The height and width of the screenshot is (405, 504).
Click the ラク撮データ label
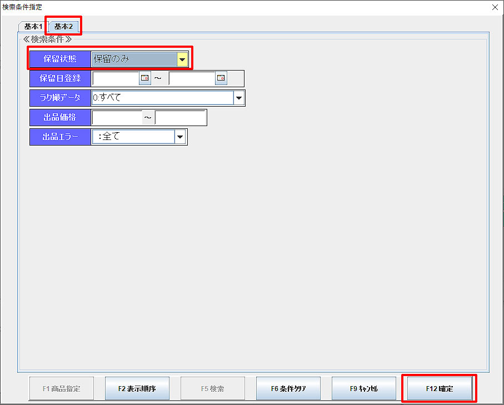(x=60, y=98)
